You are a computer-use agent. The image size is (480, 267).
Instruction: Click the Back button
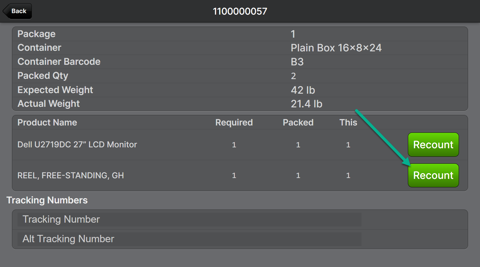(18, 11)
